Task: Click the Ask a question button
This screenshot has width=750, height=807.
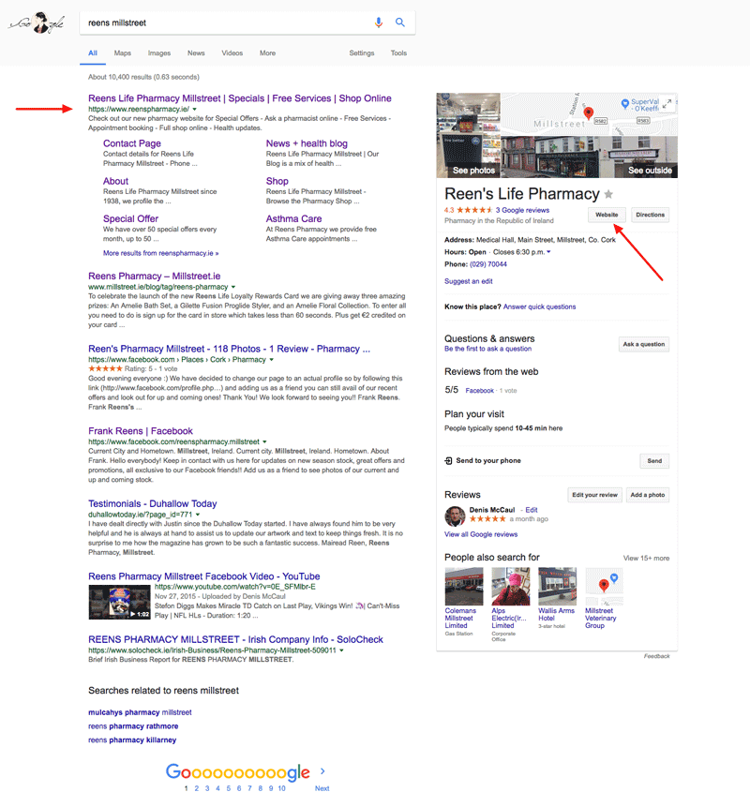Action: (x=644, y=344)
